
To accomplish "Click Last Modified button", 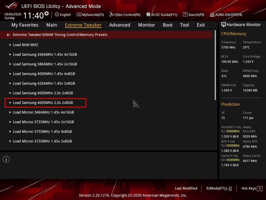I will coord(186,188).
